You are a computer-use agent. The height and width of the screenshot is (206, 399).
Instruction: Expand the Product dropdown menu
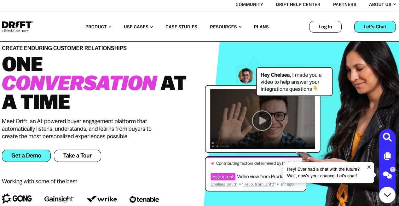[98, 27]
